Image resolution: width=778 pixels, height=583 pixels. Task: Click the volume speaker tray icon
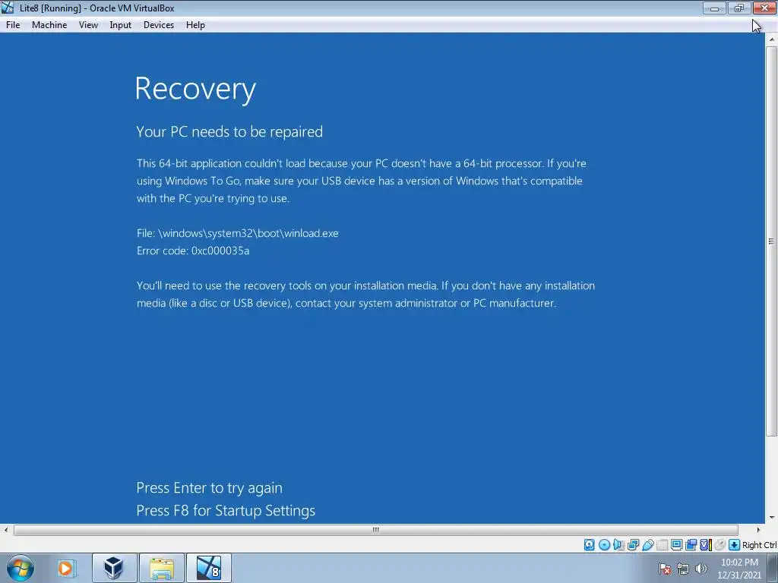[x=701, y=569]
